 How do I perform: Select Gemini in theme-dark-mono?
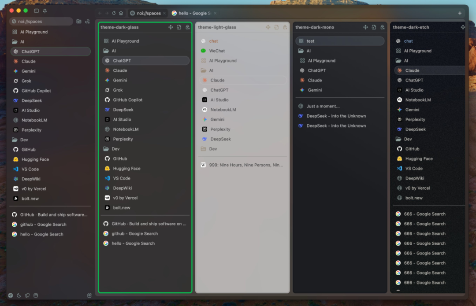340,90
